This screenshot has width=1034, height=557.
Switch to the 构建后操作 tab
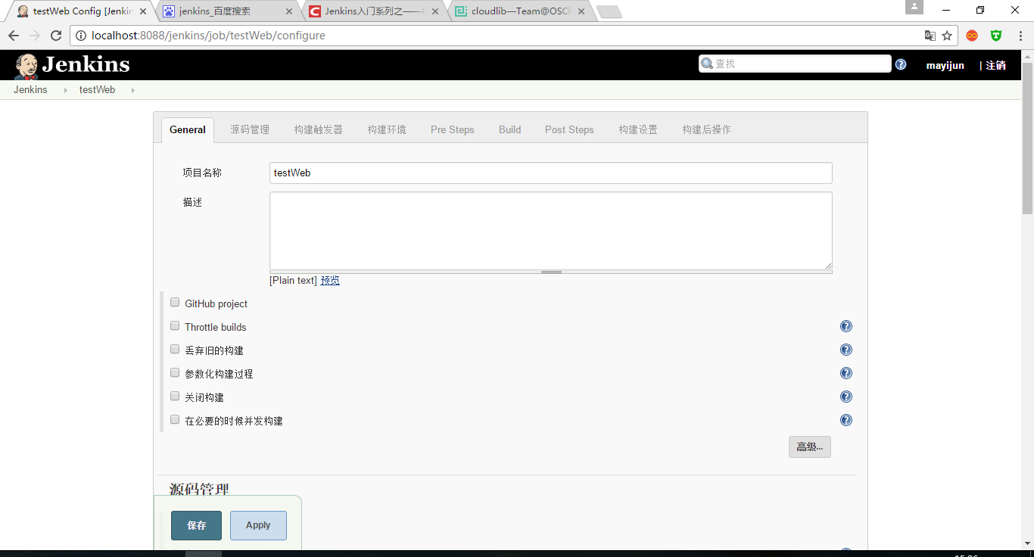706,129
